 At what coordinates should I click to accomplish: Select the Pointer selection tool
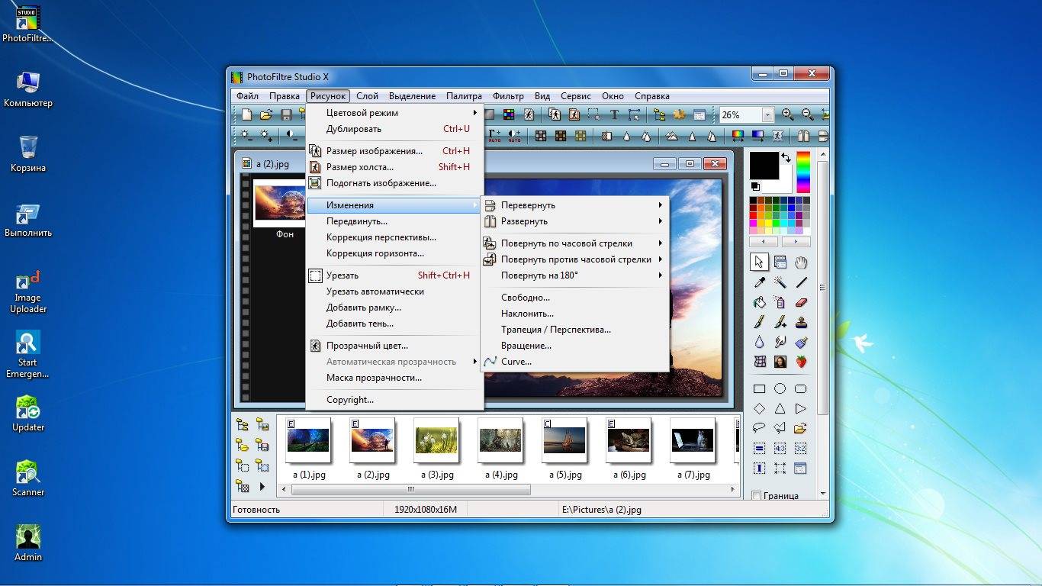coord(759,262)
